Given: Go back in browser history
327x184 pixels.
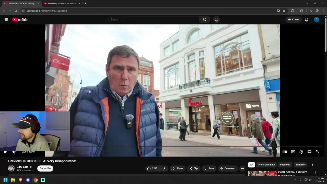Looking at the screenshot, I should 4,11.
